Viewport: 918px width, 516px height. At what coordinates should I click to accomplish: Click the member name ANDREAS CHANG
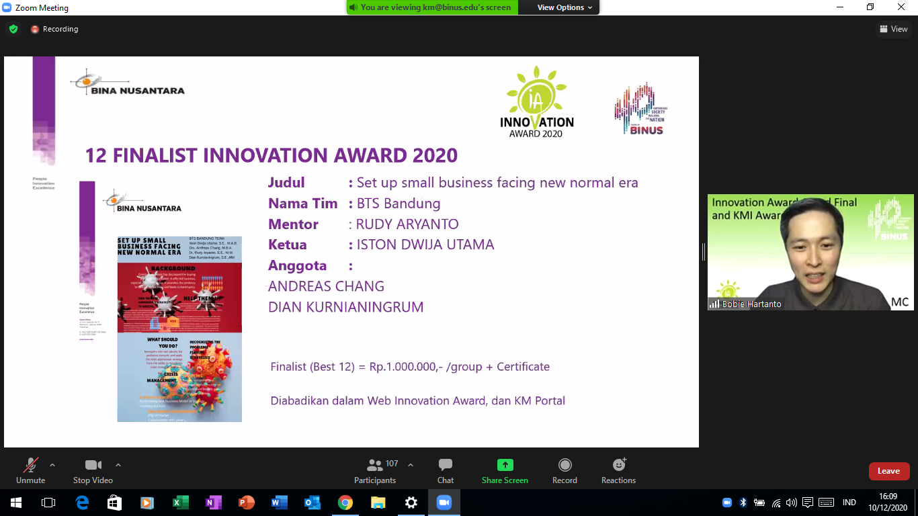click(x=326, y=287)
